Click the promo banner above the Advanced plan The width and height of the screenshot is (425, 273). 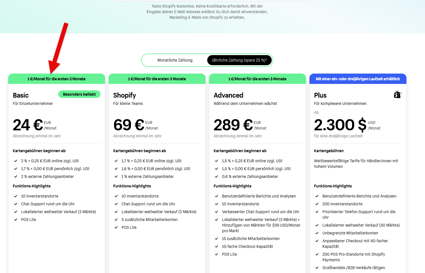pos(258,79)
